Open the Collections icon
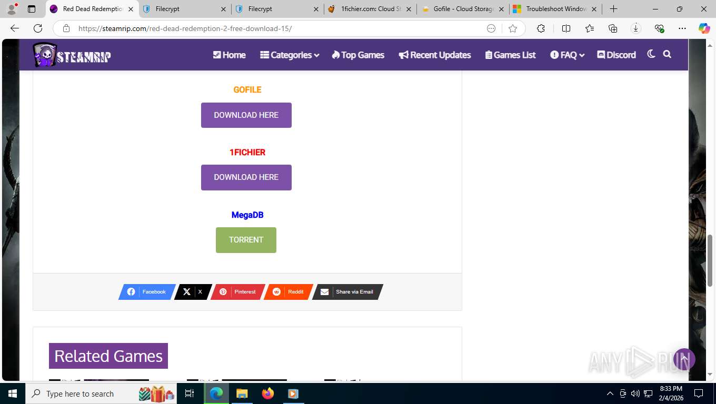This screenshot has width=716, height=404. [x=612, y=28]
